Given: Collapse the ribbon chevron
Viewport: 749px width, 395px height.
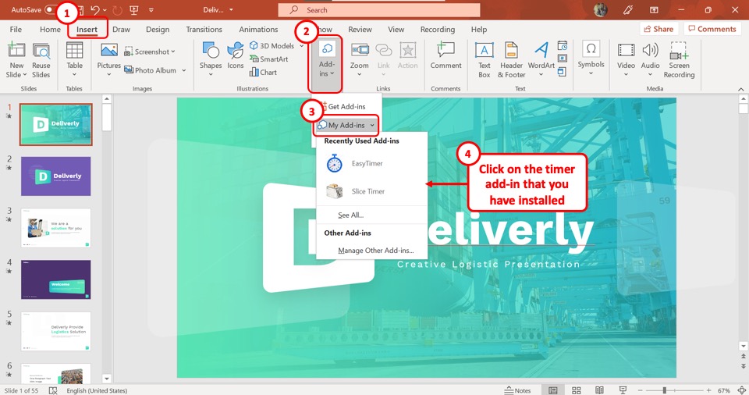Looking at the screenshot, I should click(x=741, y=89).
